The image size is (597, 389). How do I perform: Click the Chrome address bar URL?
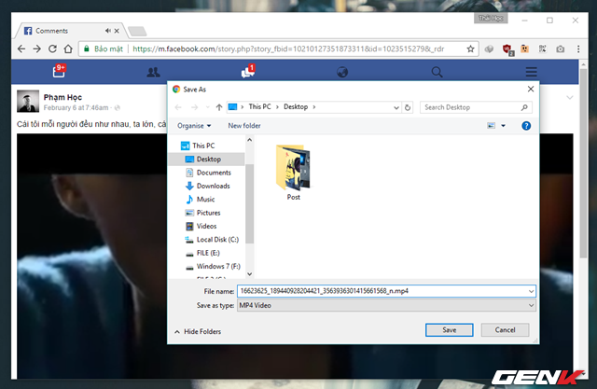[288, 49]
